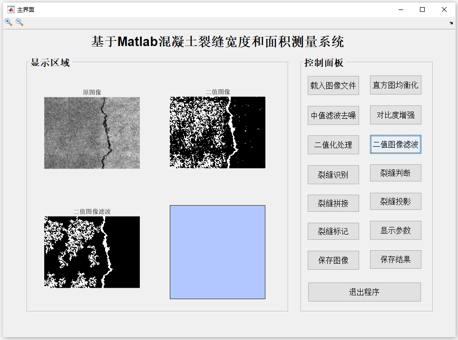Screen dimensions: 458x340
Task: Minimize the 主界面 window
Action: (401, 9)
